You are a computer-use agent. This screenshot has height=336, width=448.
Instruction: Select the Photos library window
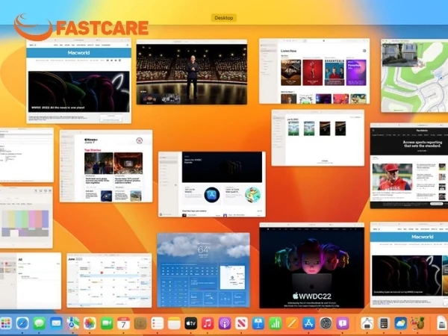pos(318,137)
